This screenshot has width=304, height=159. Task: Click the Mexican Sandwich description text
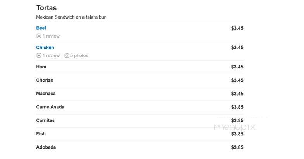[71, 17]
